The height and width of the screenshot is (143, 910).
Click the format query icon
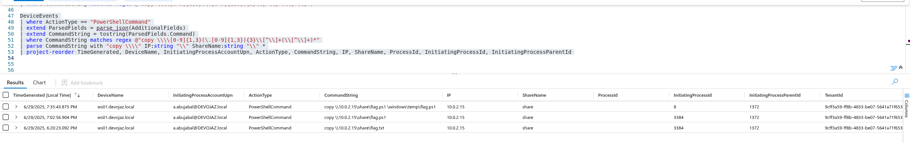tap(894, 68)
